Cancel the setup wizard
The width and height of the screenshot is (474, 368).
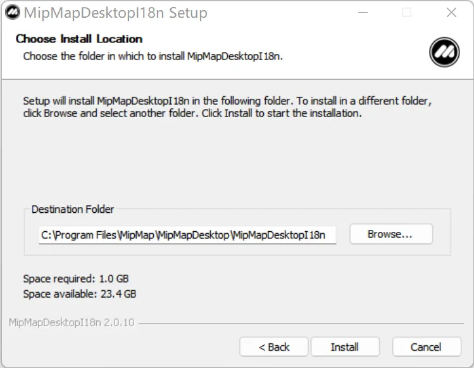click(426, 347)
